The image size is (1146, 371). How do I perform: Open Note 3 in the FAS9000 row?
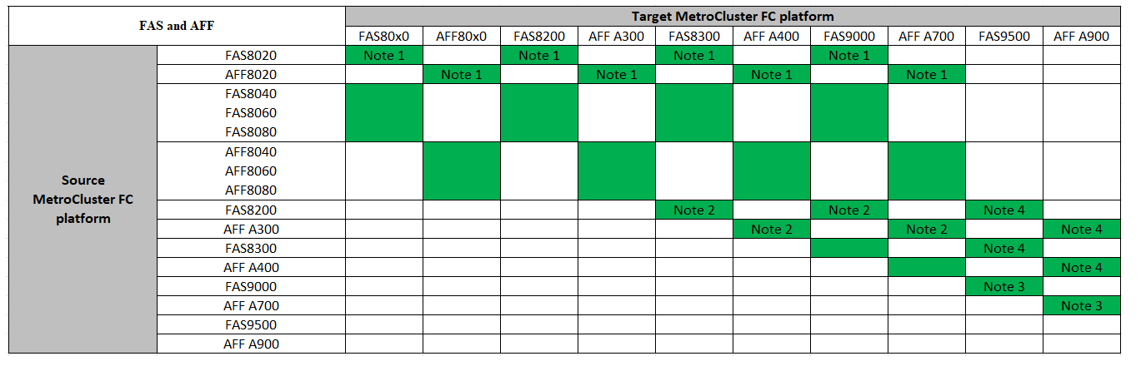point(1003,287)
